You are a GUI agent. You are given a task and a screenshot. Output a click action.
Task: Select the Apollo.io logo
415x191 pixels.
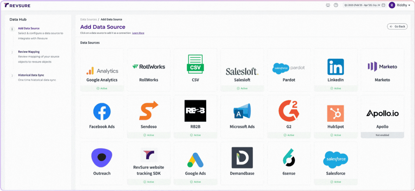coord(382,113)
